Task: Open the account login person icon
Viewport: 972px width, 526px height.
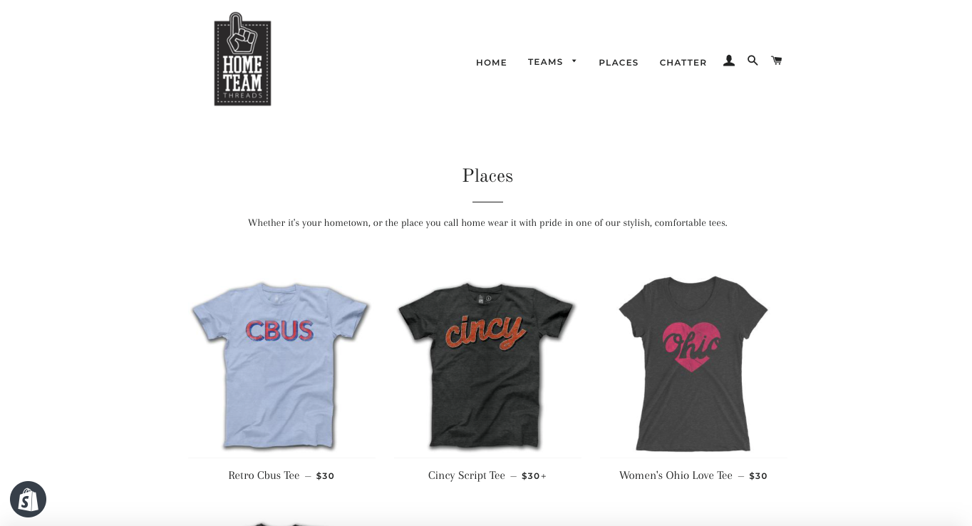Action: pos(729,61)
